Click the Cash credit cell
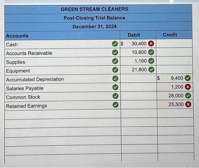This screenshot has width=199, height=168. (174, 43)
